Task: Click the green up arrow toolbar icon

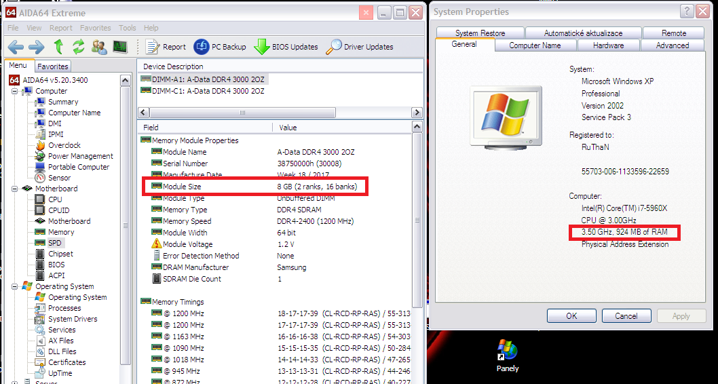Action: pos(58,47)
